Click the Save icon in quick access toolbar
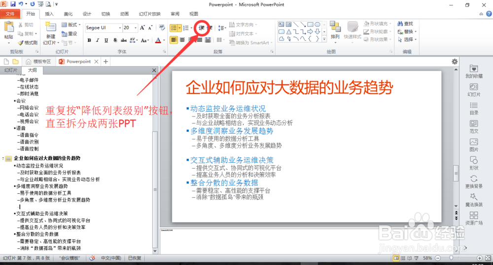Screen dimensions: 493x265 pyautogui.click(x=13, y=4)
